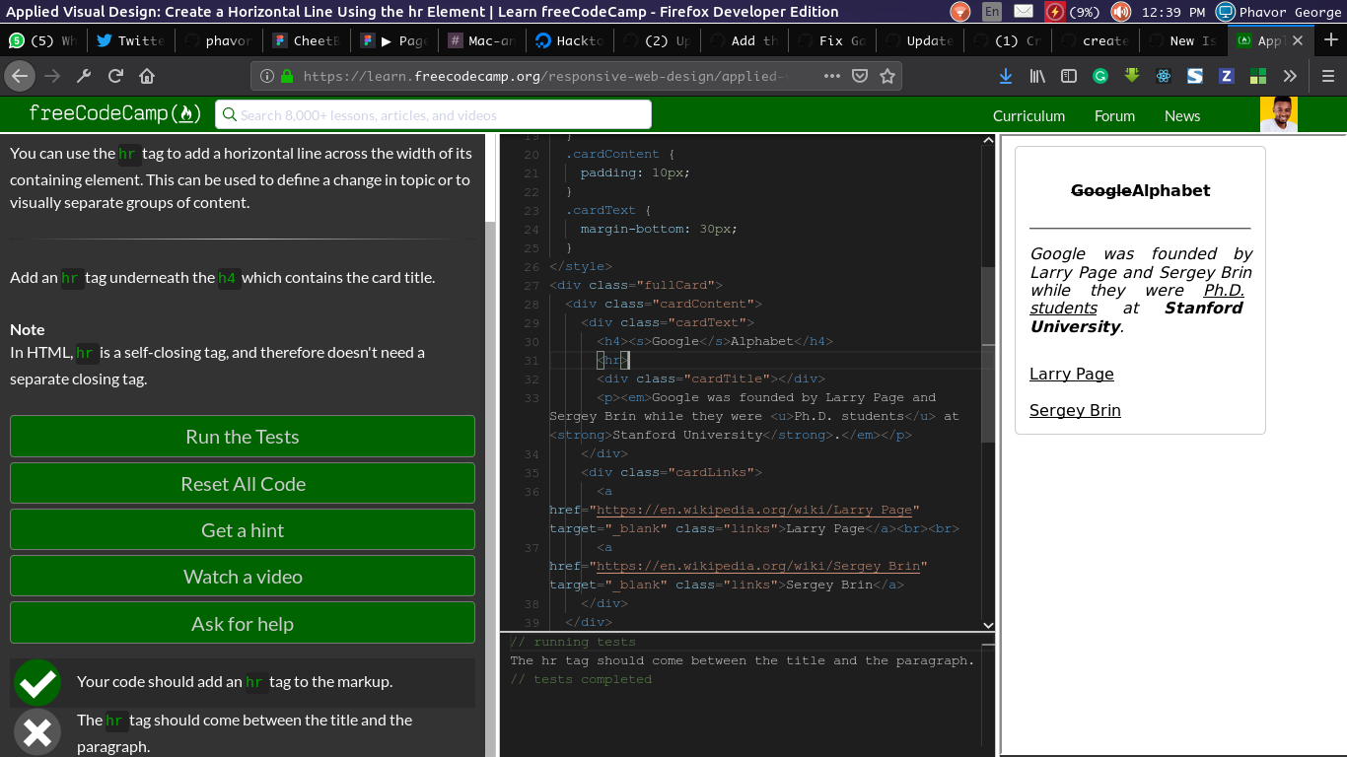Image resolution: width=1347 pixels, height=757 pixels.
Task: Expand page actions three-dots menu
Action: click(x=832, y=76)
